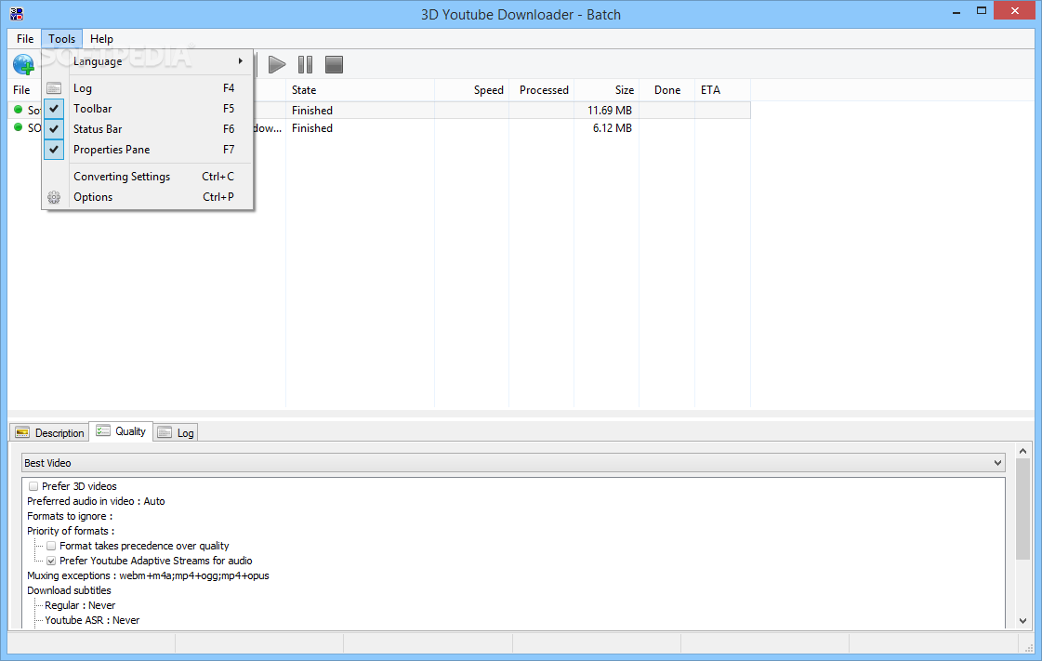Click the Formats to ignore row

pos(70,516)
